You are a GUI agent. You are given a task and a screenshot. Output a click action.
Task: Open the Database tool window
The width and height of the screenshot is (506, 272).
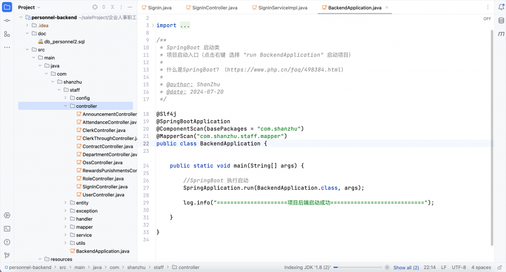pyautogui.click(x=501, y=21)
